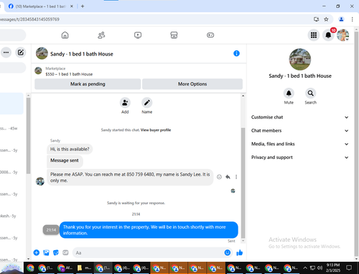Click More Options button
Screen dimensions: 359x274
click(192, 84)
